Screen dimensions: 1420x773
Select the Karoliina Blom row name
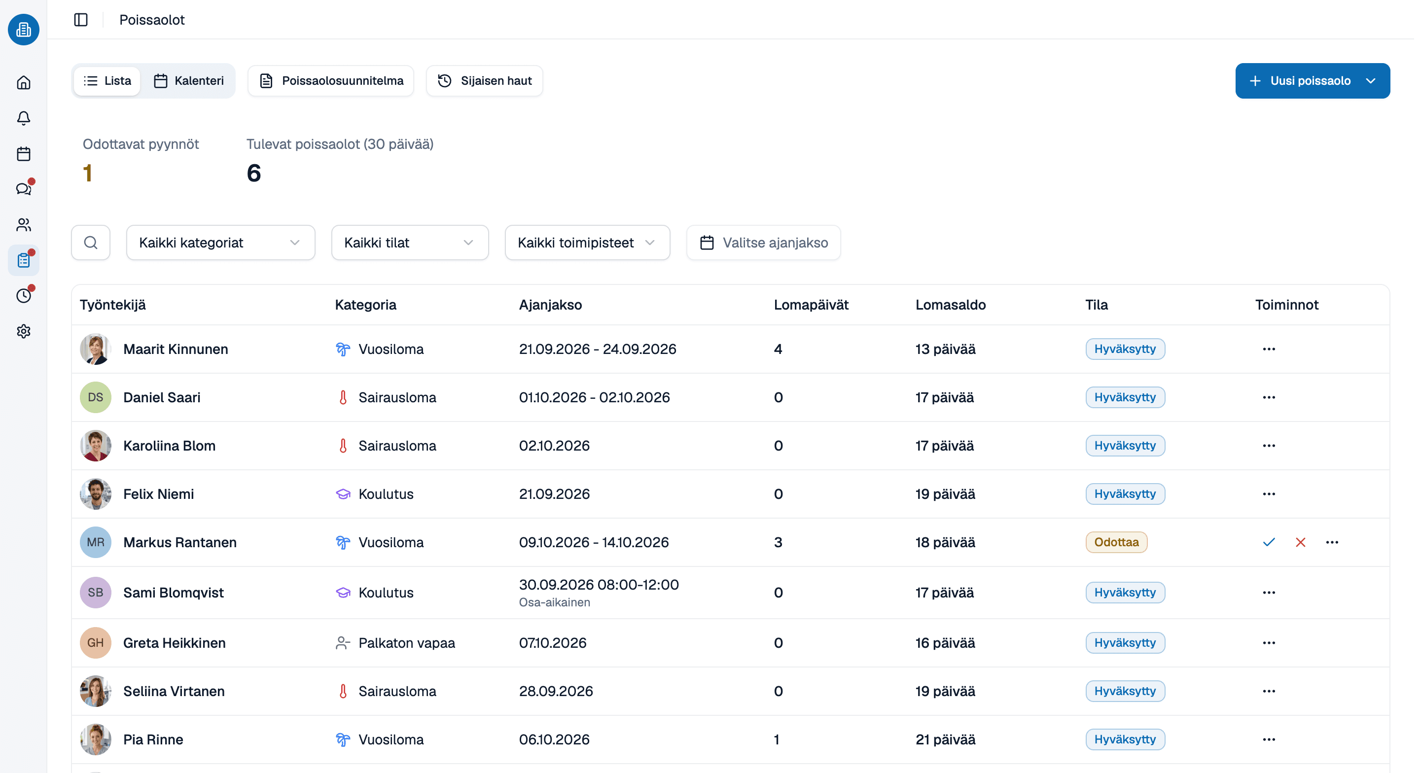click(169, 446)
